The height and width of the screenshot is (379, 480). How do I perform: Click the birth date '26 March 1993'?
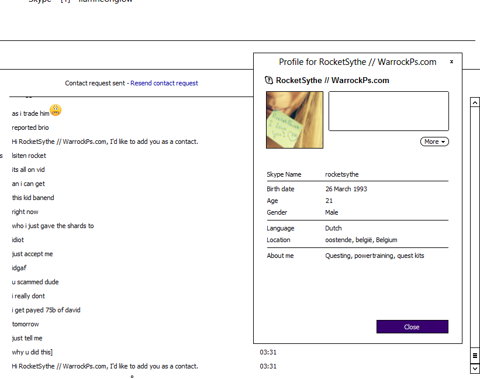(x=346, y=189)
